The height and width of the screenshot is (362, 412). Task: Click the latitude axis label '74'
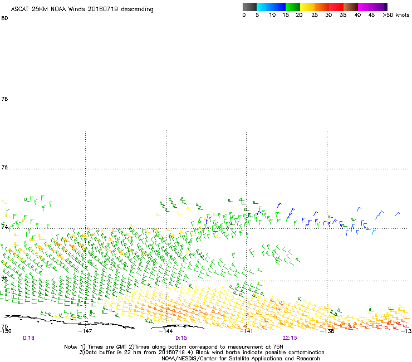(x=4, y=227)
